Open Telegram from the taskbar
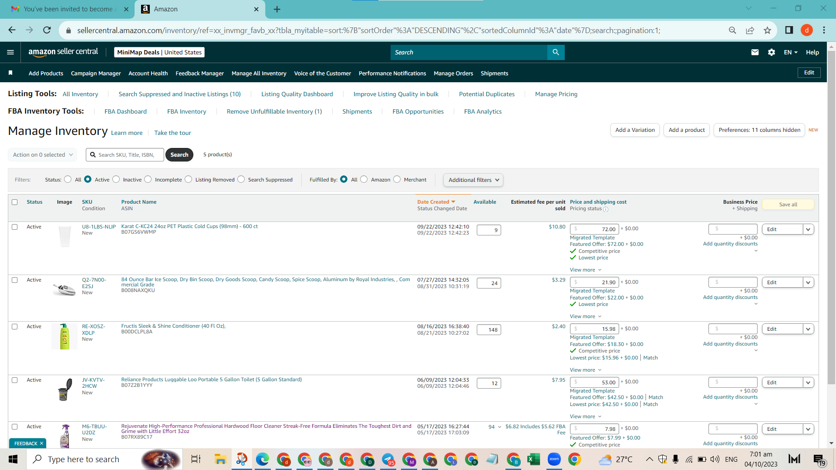This screenshot has height=470, width=836. [388, 459]
